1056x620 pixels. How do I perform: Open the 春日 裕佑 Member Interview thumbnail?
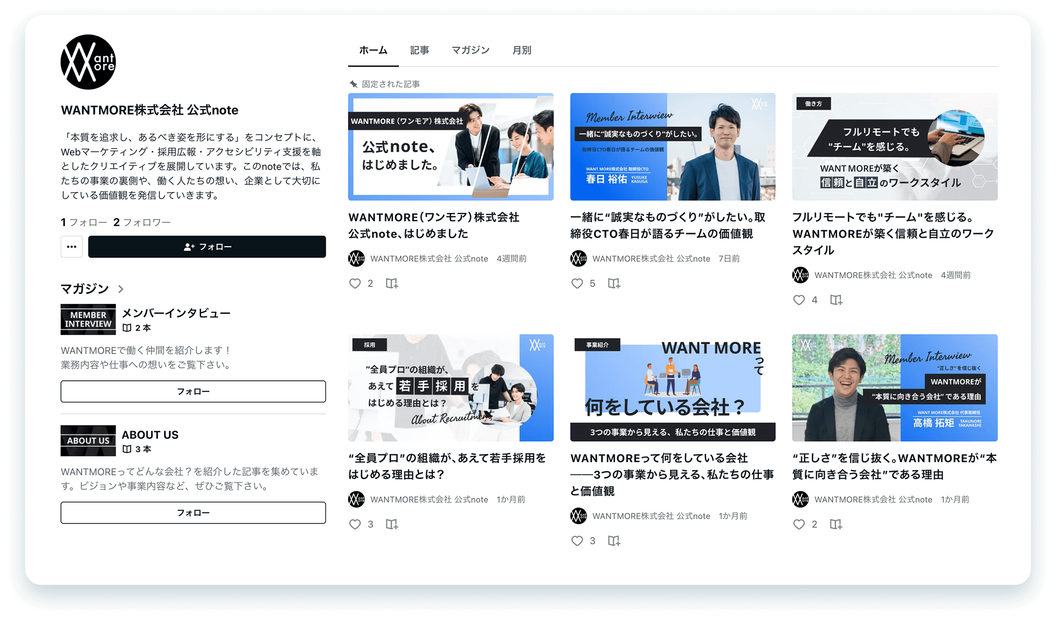pyautogui.click(x=673, y=147)
